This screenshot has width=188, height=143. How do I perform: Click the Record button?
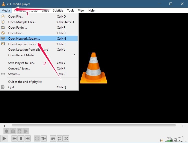point(7,131)
